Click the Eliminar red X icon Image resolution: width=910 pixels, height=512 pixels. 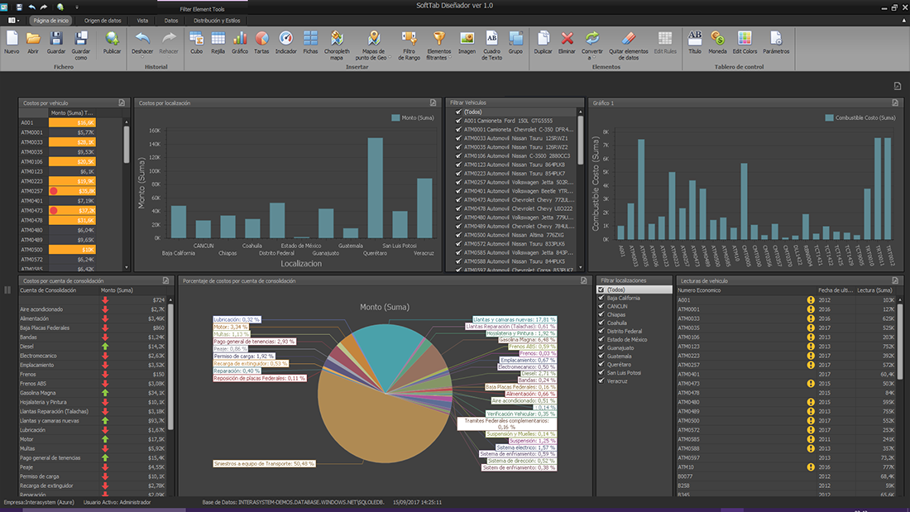tap(567, 38)
